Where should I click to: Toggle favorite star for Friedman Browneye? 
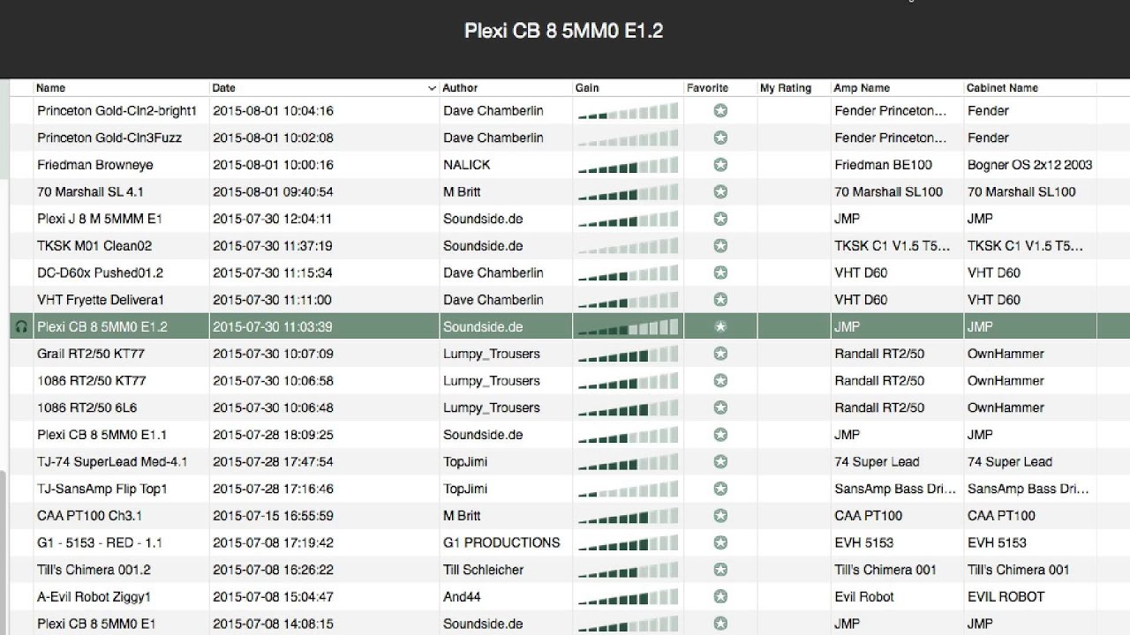(x=720, y=165)
